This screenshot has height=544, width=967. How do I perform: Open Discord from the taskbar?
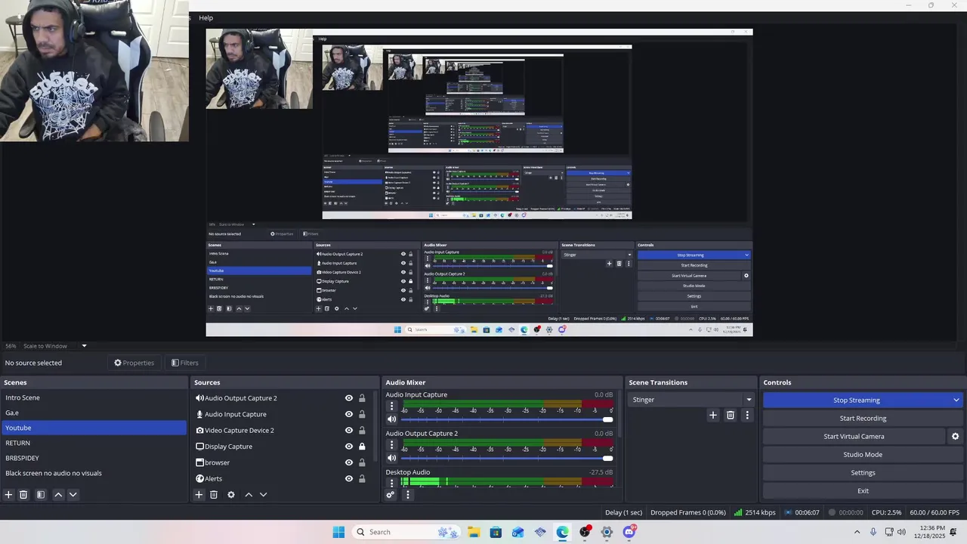pos(629,532)
